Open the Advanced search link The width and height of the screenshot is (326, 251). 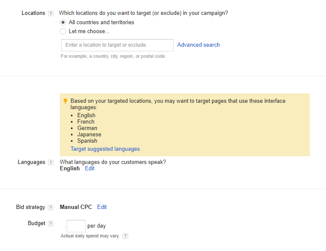(x=198, y=45)
